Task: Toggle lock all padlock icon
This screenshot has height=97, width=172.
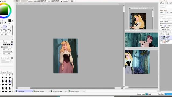Action: [x=171, y=26]
